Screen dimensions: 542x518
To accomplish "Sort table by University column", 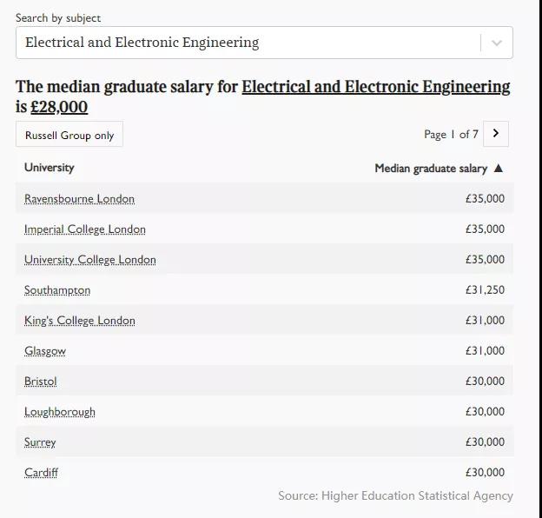I will [x=50, y=168].
